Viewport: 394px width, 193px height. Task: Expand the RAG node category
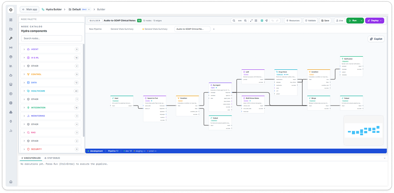(51, 132)
